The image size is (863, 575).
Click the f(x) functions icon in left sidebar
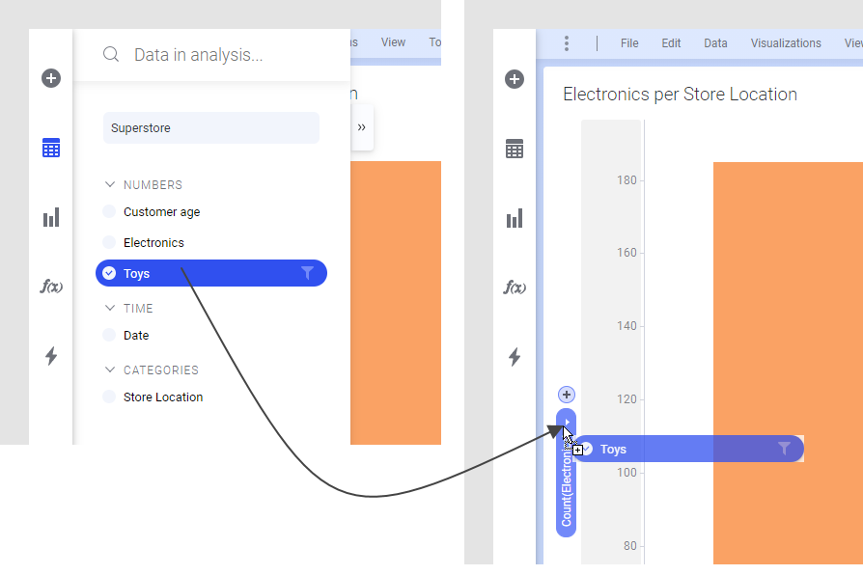pos(51,287)
